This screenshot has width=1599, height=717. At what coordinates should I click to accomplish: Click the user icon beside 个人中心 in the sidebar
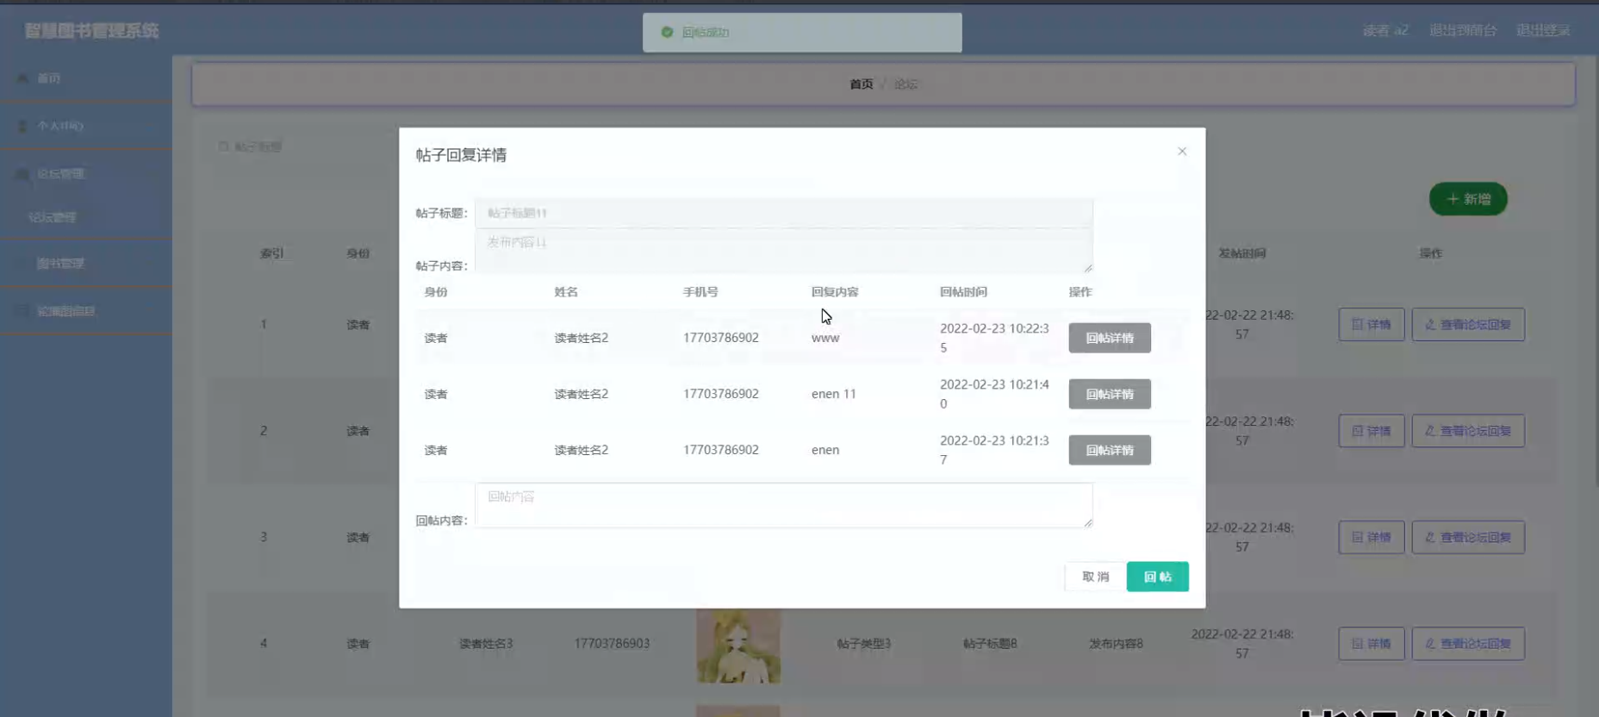pyautogui.click(x=22, y=126)
